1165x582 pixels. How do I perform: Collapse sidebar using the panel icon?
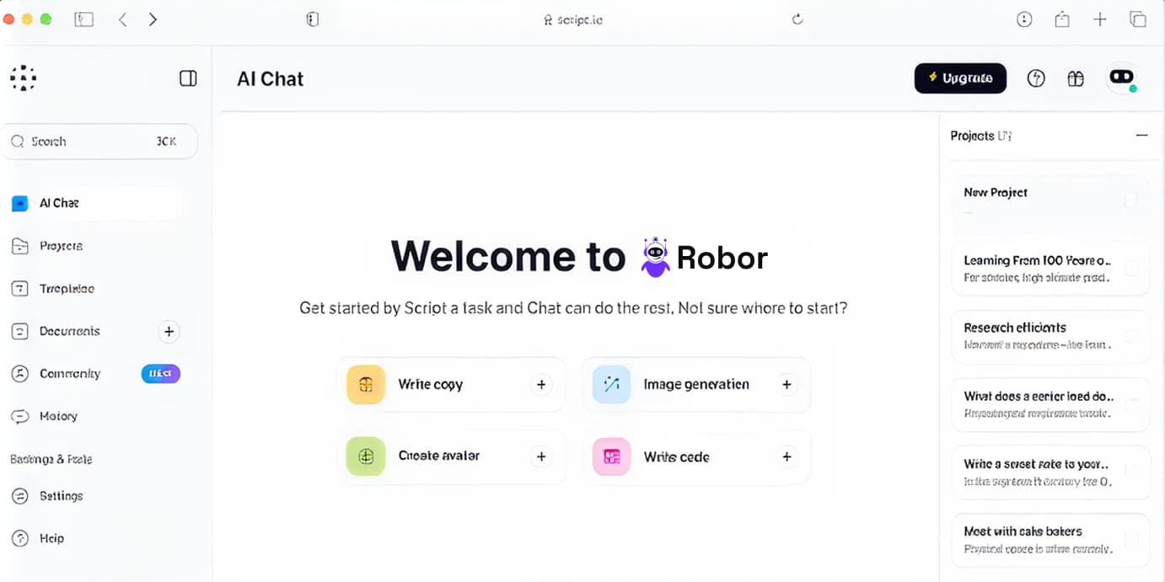[x=188, y=78]
